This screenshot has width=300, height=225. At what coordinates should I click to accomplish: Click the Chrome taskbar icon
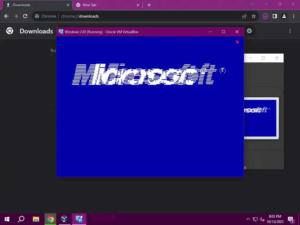50,219
